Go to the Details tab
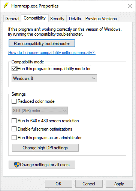Viewport: 136px width, 191px height. coord(75,19)
